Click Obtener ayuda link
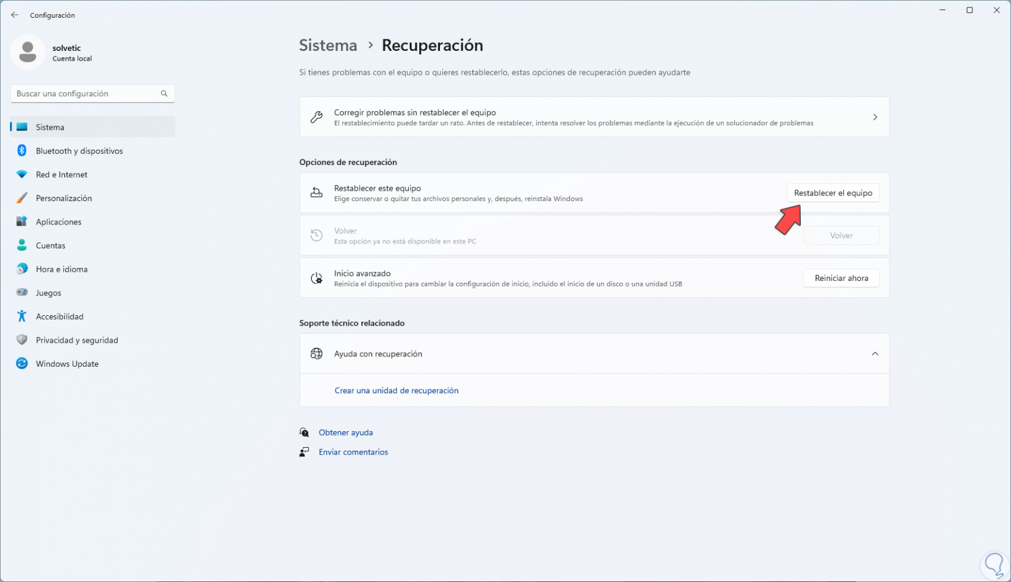Image resolution: width=1011 pixels, height=582 pixels. (x=346, y=432)
